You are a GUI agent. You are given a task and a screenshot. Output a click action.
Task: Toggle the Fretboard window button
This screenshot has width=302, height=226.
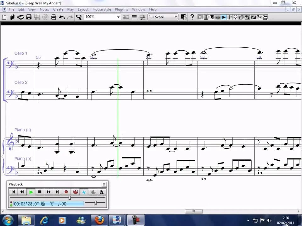218,17
